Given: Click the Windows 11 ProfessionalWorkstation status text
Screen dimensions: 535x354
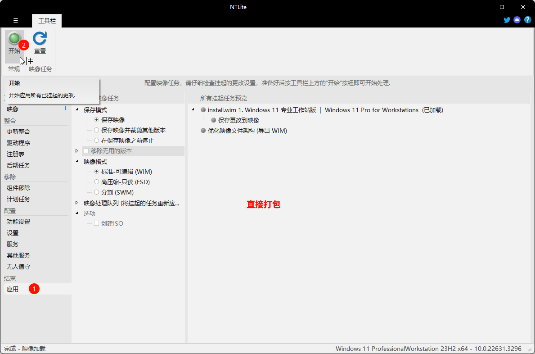Looking at the screenshot, I should [x=428, y=349].
